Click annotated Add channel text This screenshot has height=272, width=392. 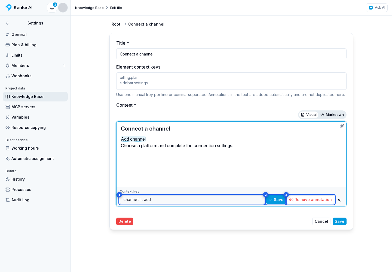coord(133,139)
